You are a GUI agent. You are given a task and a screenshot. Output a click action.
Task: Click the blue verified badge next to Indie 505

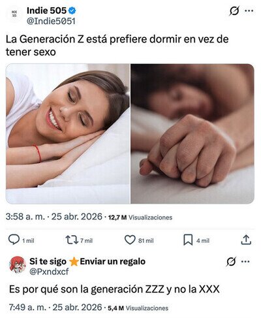coord(72,10)
